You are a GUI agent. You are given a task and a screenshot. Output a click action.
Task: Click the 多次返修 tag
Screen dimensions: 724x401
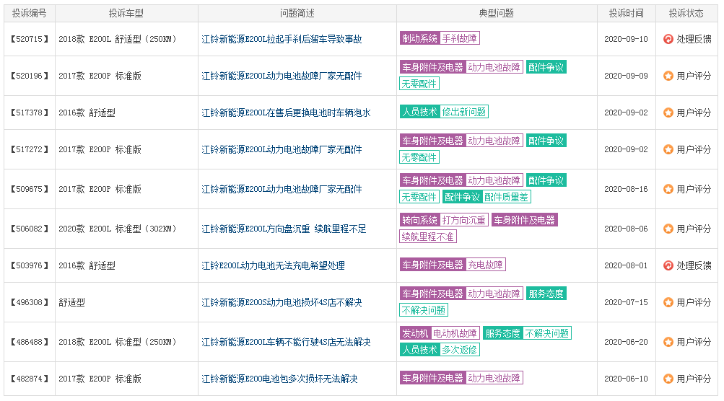[x=460, y=350]
